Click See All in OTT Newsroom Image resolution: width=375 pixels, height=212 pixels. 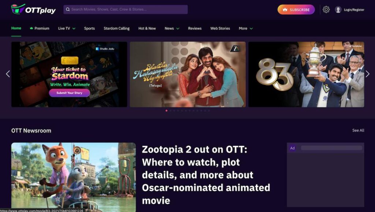[x=358, y=130]
